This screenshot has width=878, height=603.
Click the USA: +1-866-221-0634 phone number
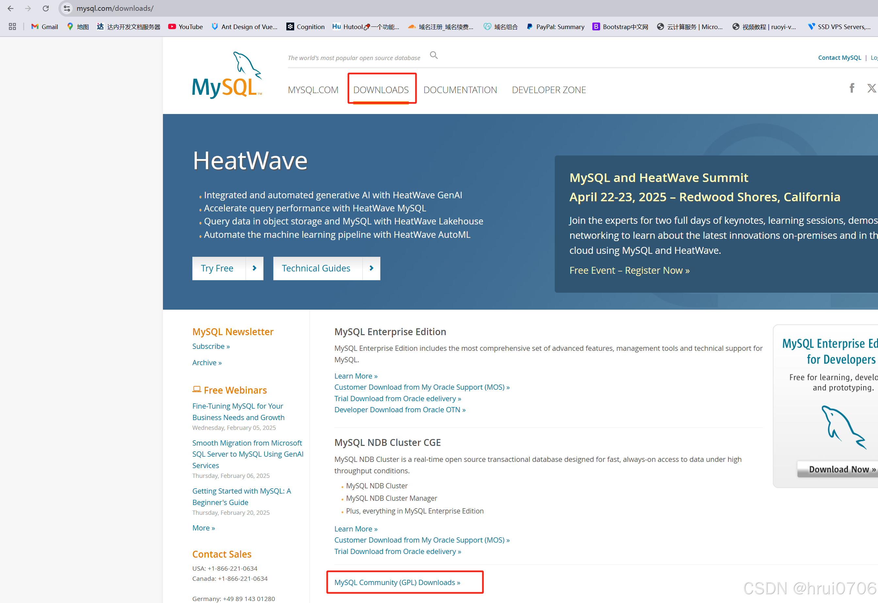point(225,568)
